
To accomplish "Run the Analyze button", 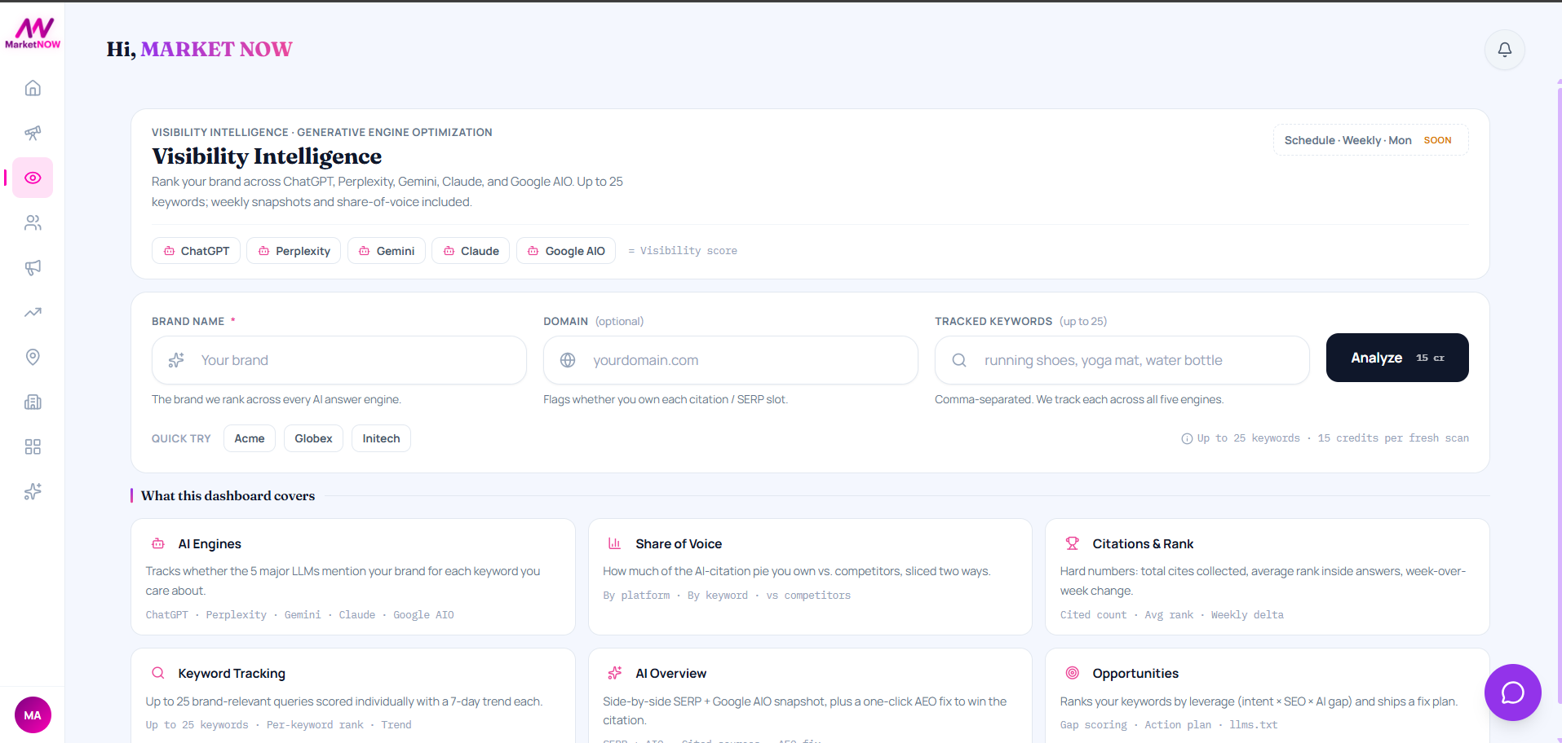I will click(1397, 358).
